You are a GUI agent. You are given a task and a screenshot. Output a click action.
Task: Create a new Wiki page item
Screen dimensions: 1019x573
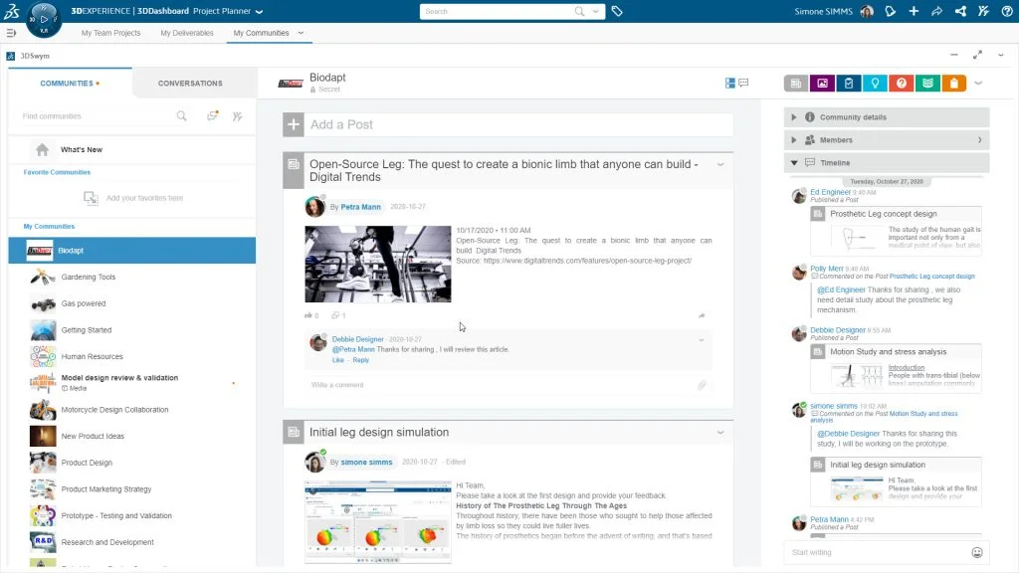click(928, 84)
